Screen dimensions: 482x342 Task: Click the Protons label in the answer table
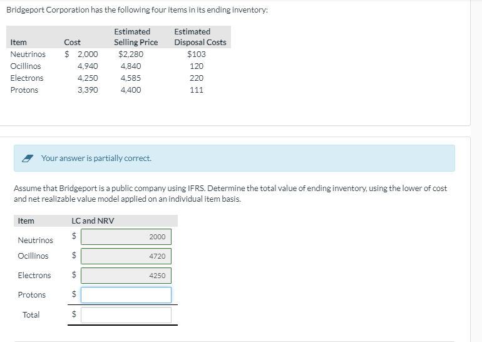tap(32, 294)
